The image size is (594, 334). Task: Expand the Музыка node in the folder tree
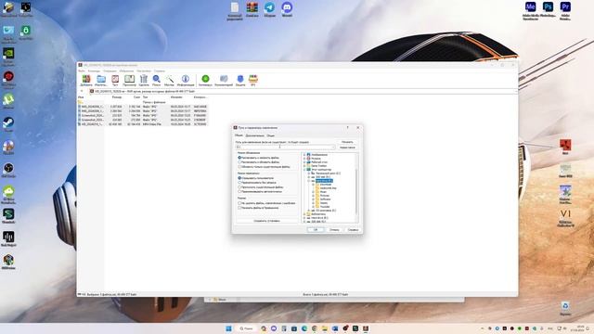coord(304,159)
